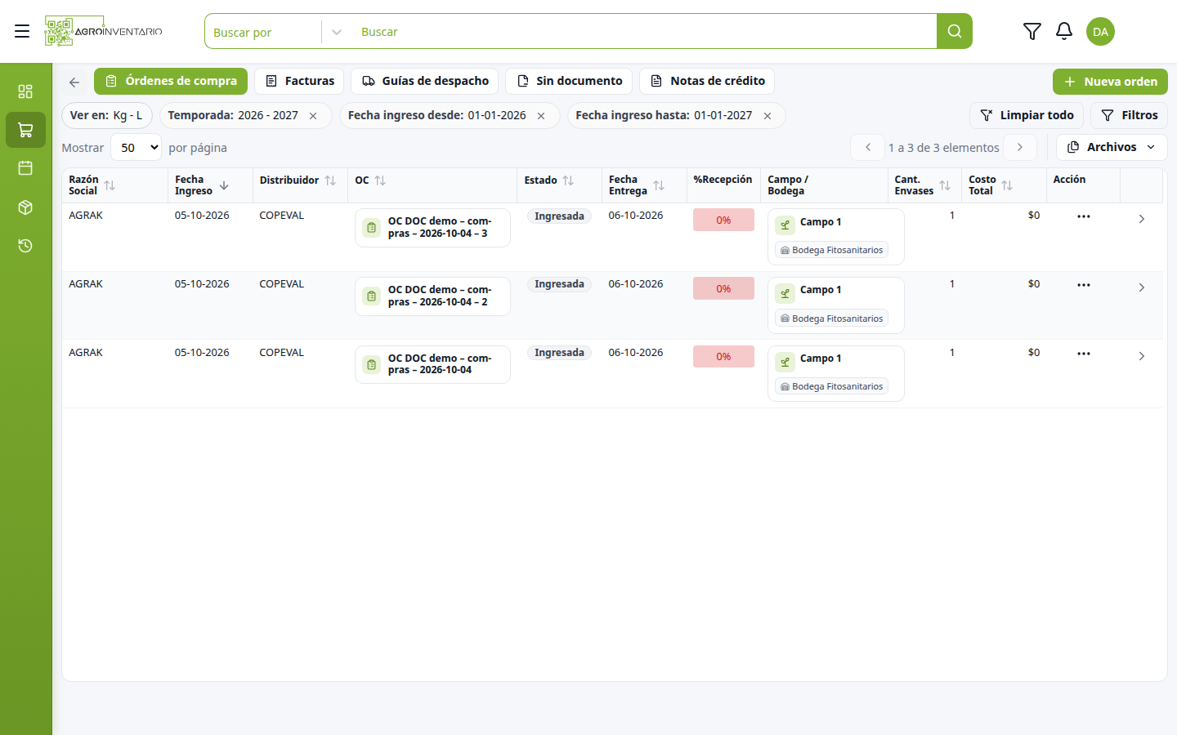1177x735 pixels.
Task: Remove Fecha ingreso desde filter chip
Action: pyautogui.click(x=541, y=116)
